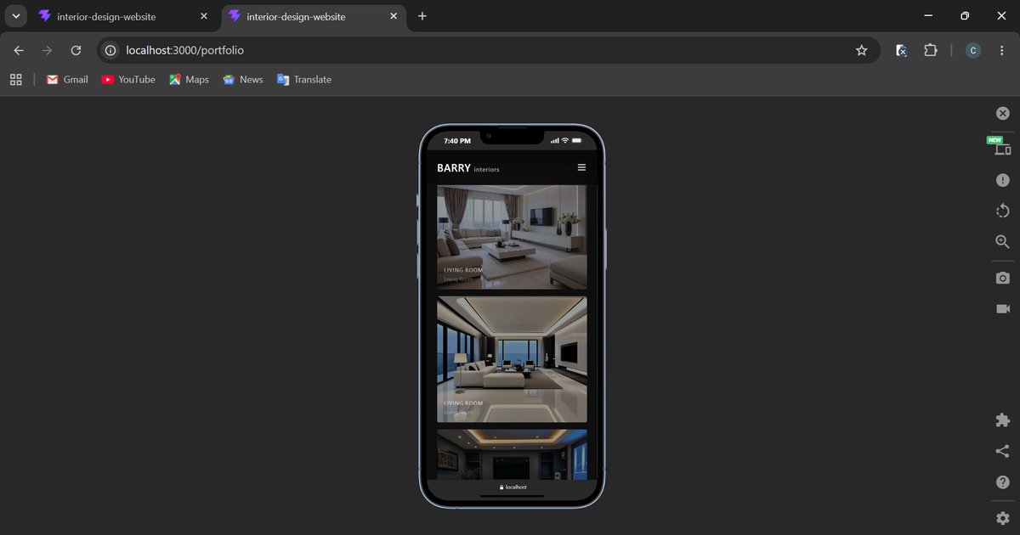Click the address bar showing localhost:3000/portfolio
The height and width of the screenshot is (535, 1020).
click(489, 50)
